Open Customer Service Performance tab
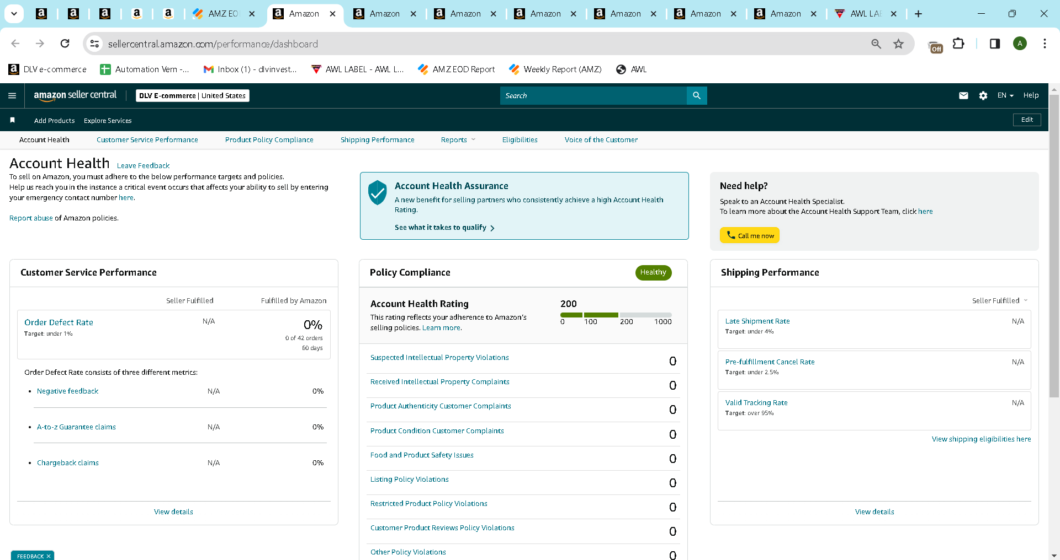1060x560 pixels. coord(147,140)
